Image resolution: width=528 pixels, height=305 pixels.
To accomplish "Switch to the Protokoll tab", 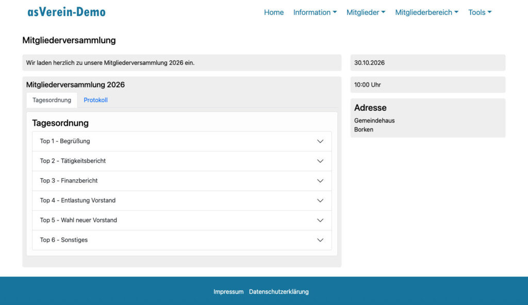I will pyautogui.click(x=95, y=100).
